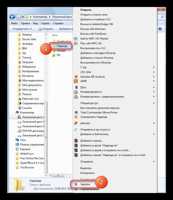The width and height of the screenshot is (173, 200).
Task: Click the Back navigation arrow button
Action: point(12,17)
